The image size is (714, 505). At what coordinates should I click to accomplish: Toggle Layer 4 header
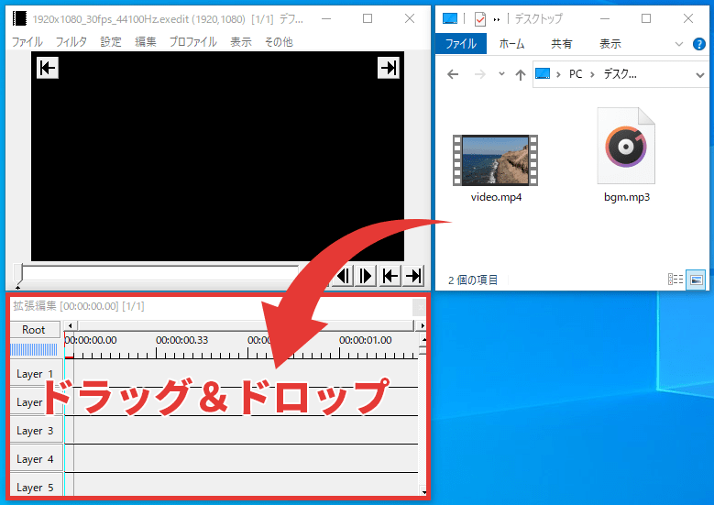[x=36, y=459]
